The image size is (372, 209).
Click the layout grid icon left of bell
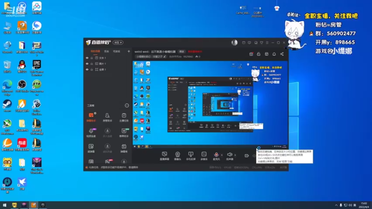tap(266, 54)
